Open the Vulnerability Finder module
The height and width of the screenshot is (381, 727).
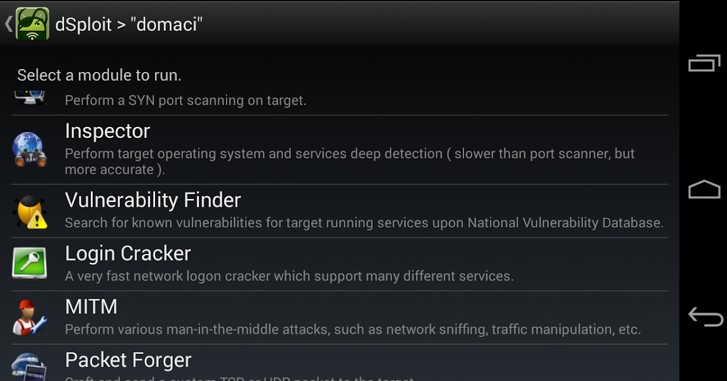point(153,200)
